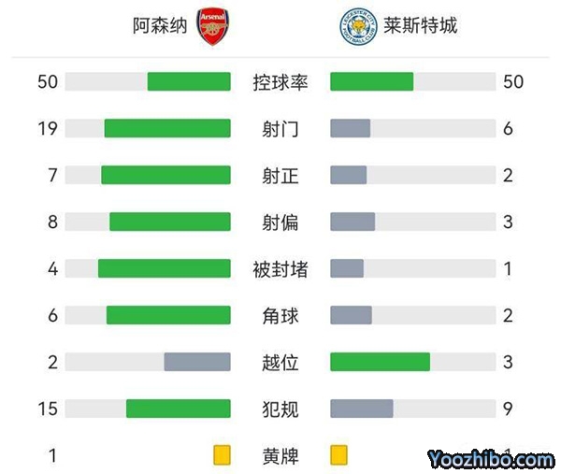Click Arsenal's yellow card icon
This screenshot has width=561, height=474.
coord(222,455)
